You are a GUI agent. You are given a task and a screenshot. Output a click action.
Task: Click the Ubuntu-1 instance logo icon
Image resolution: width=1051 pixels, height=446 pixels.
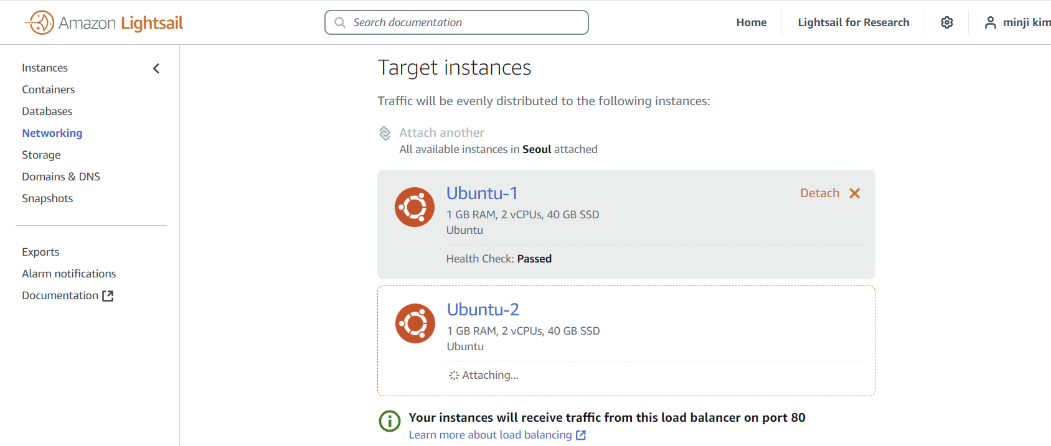[x=415, y=207]
